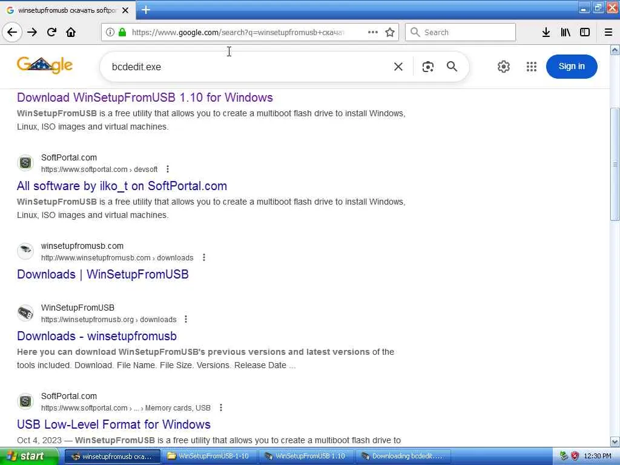The image size is (620, 465).
Task: Open All software by ilko_t link
Action: point(122,186)
